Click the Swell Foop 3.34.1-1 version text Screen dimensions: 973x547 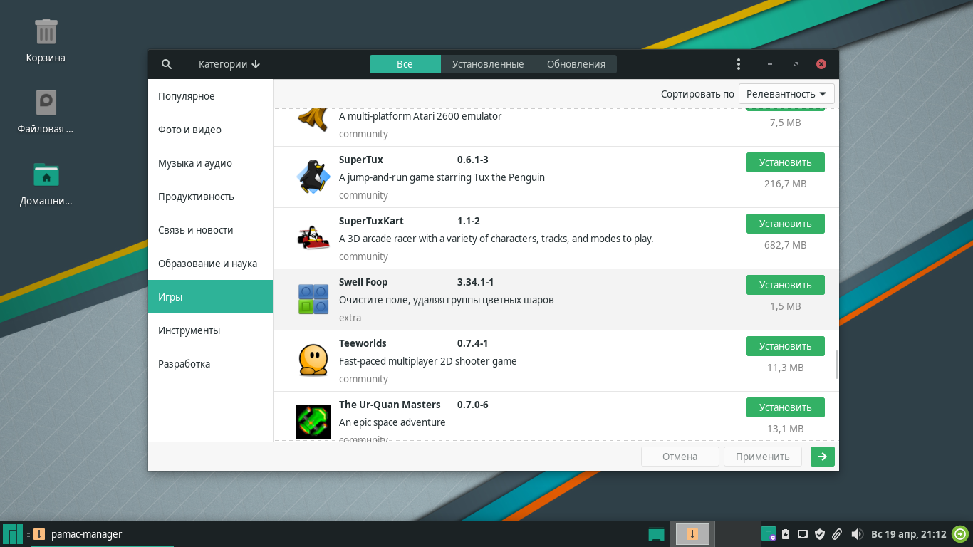pyautogui.click(x=475, y=282)
